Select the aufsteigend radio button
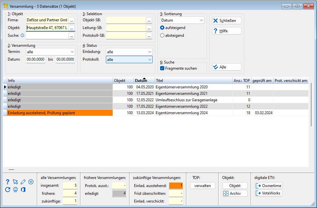The width and height of the screenshot is (317, 208). (x=162, y=28)
